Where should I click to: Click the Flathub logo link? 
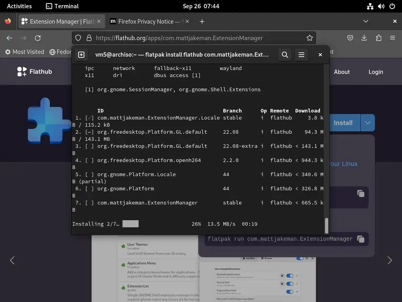pos(35,72)
